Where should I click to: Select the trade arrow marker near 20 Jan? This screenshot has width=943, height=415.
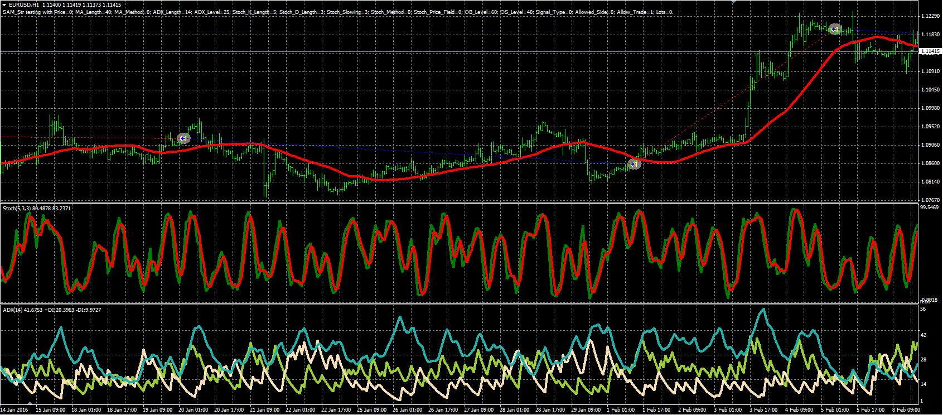183,138
